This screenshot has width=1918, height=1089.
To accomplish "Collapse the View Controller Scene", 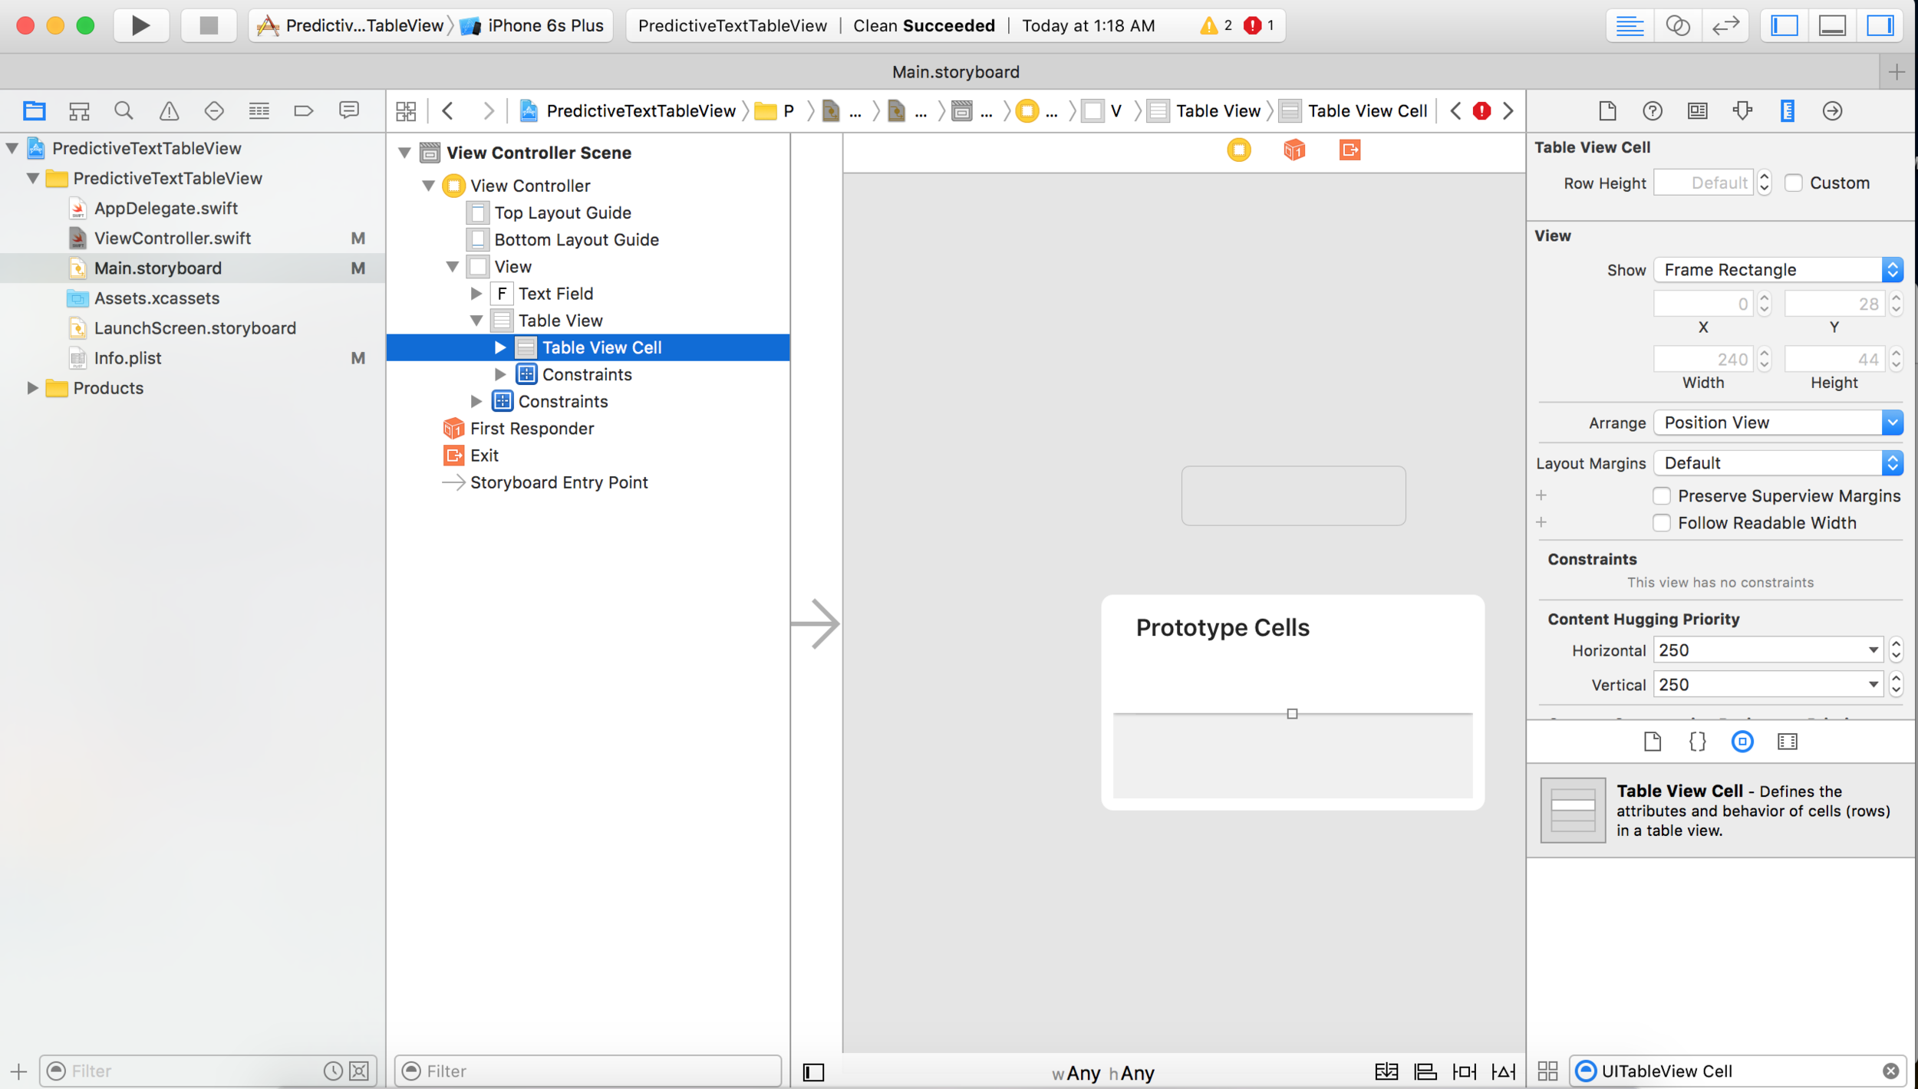I will pos(404,153).
